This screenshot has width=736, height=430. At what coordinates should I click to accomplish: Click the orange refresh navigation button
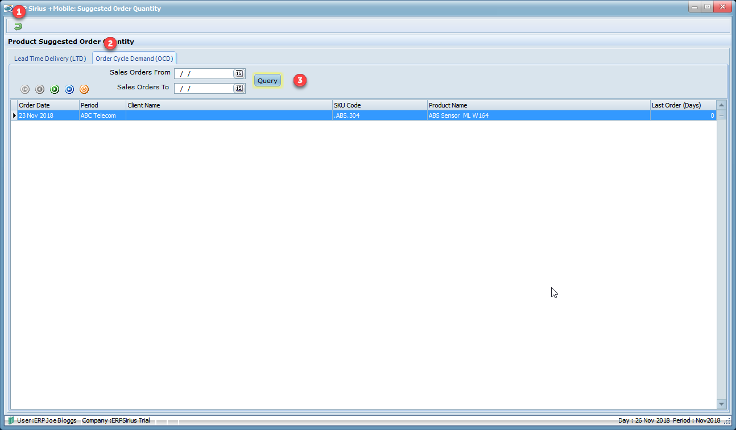coord(84,89)
